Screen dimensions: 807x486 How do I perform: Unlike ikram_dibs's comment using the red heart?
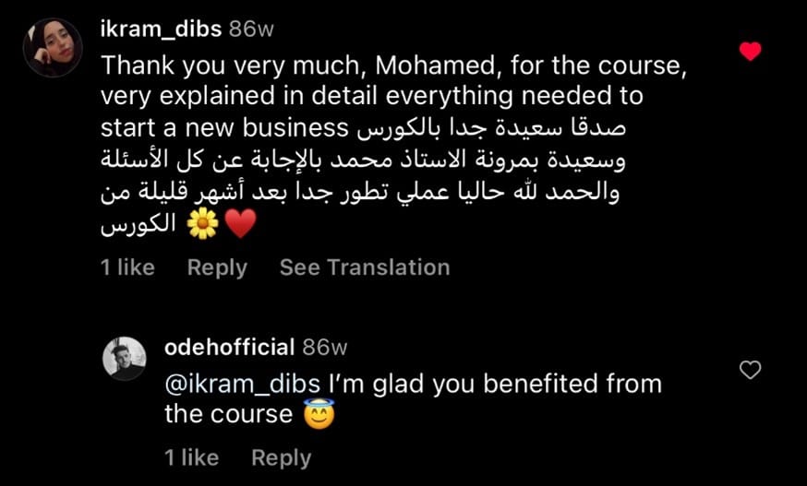coord(751,52)
